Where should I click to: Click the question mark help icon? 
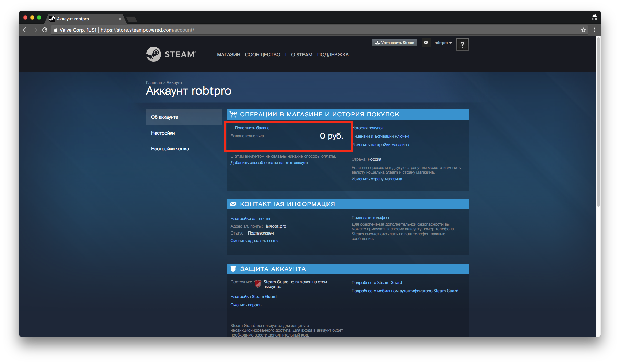462,45
